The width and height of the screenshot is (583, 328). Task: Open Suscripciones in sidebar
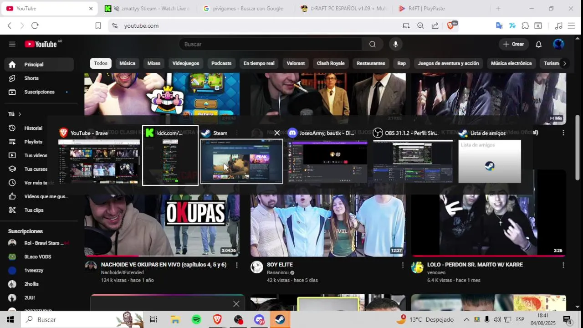click(39, 92)
